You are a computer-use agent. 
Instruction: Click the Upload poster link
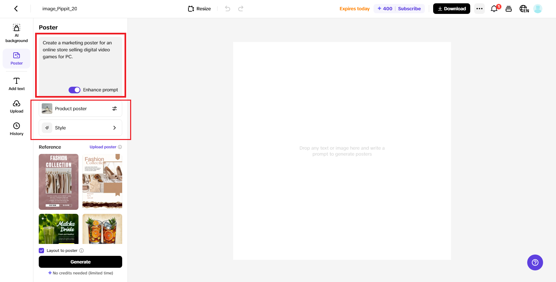point(103,147)
